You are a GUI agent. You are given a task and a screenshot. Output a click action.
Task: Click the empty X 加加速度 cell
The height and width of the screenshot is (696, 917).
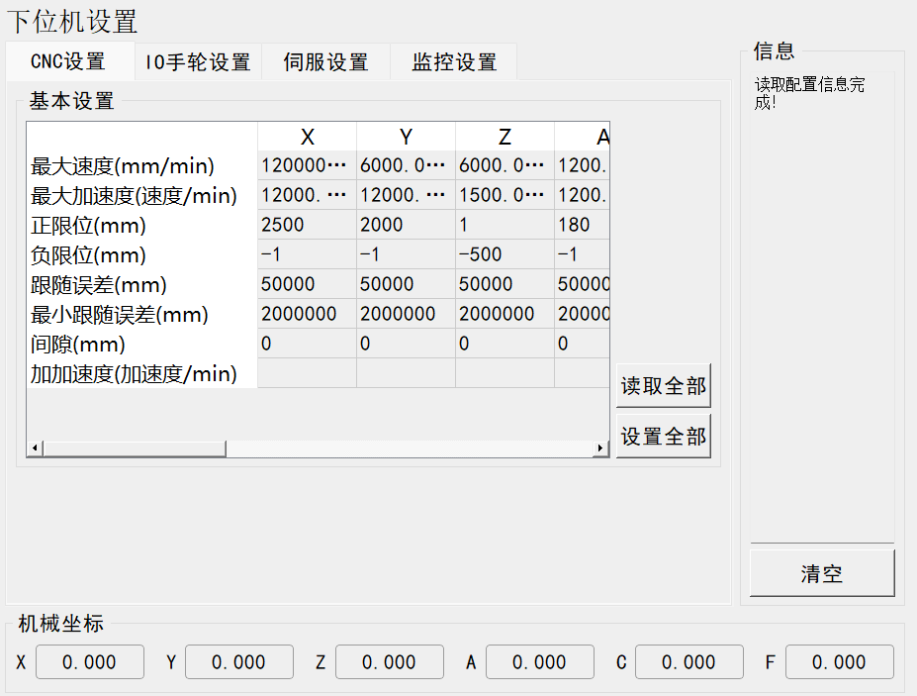pos(307,373)
